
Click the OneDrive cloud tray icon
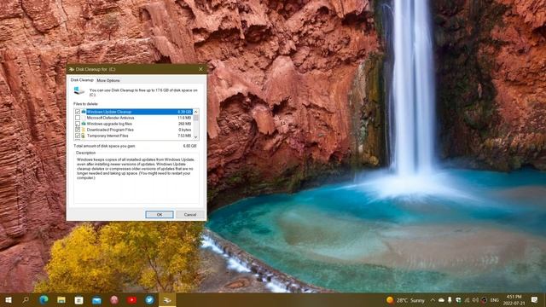pos(441,300)
